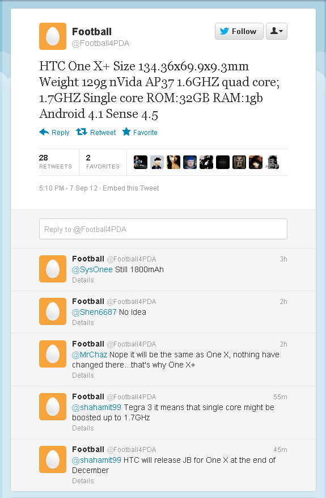Open the @MrChaz mention link
Viewport: 326px width, 498px height.
pyautogui.click(x=90, y=354)
